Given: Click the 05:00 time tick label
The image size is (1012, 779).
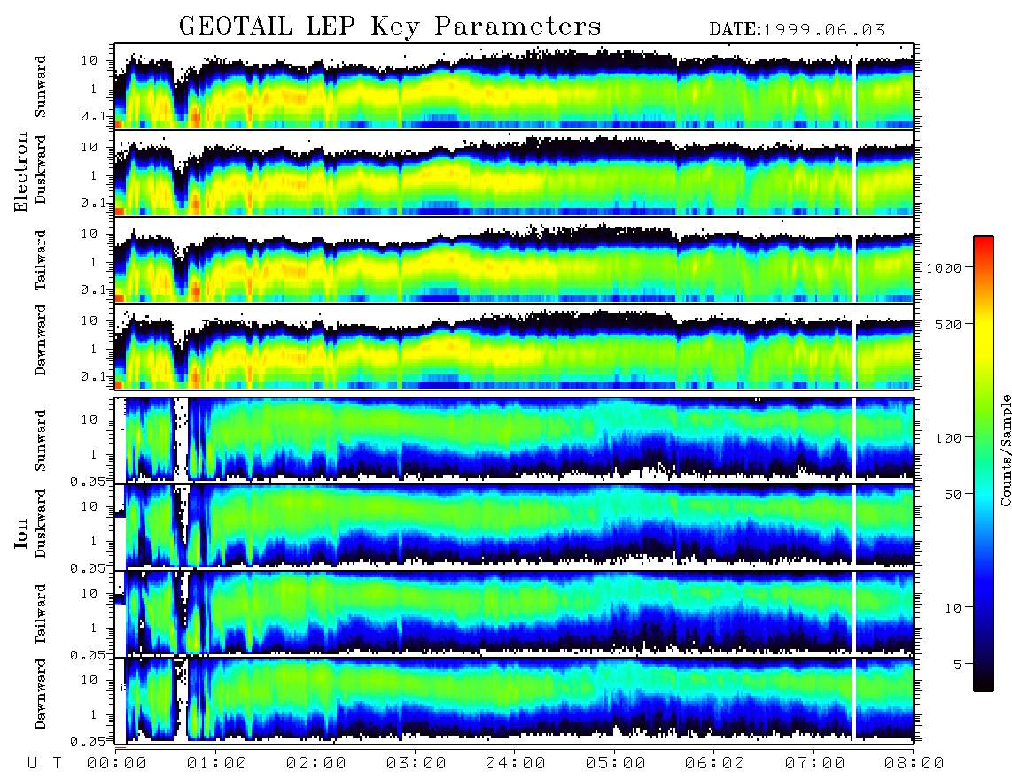Looking at the screenshot, I should [x=616, y=764].
